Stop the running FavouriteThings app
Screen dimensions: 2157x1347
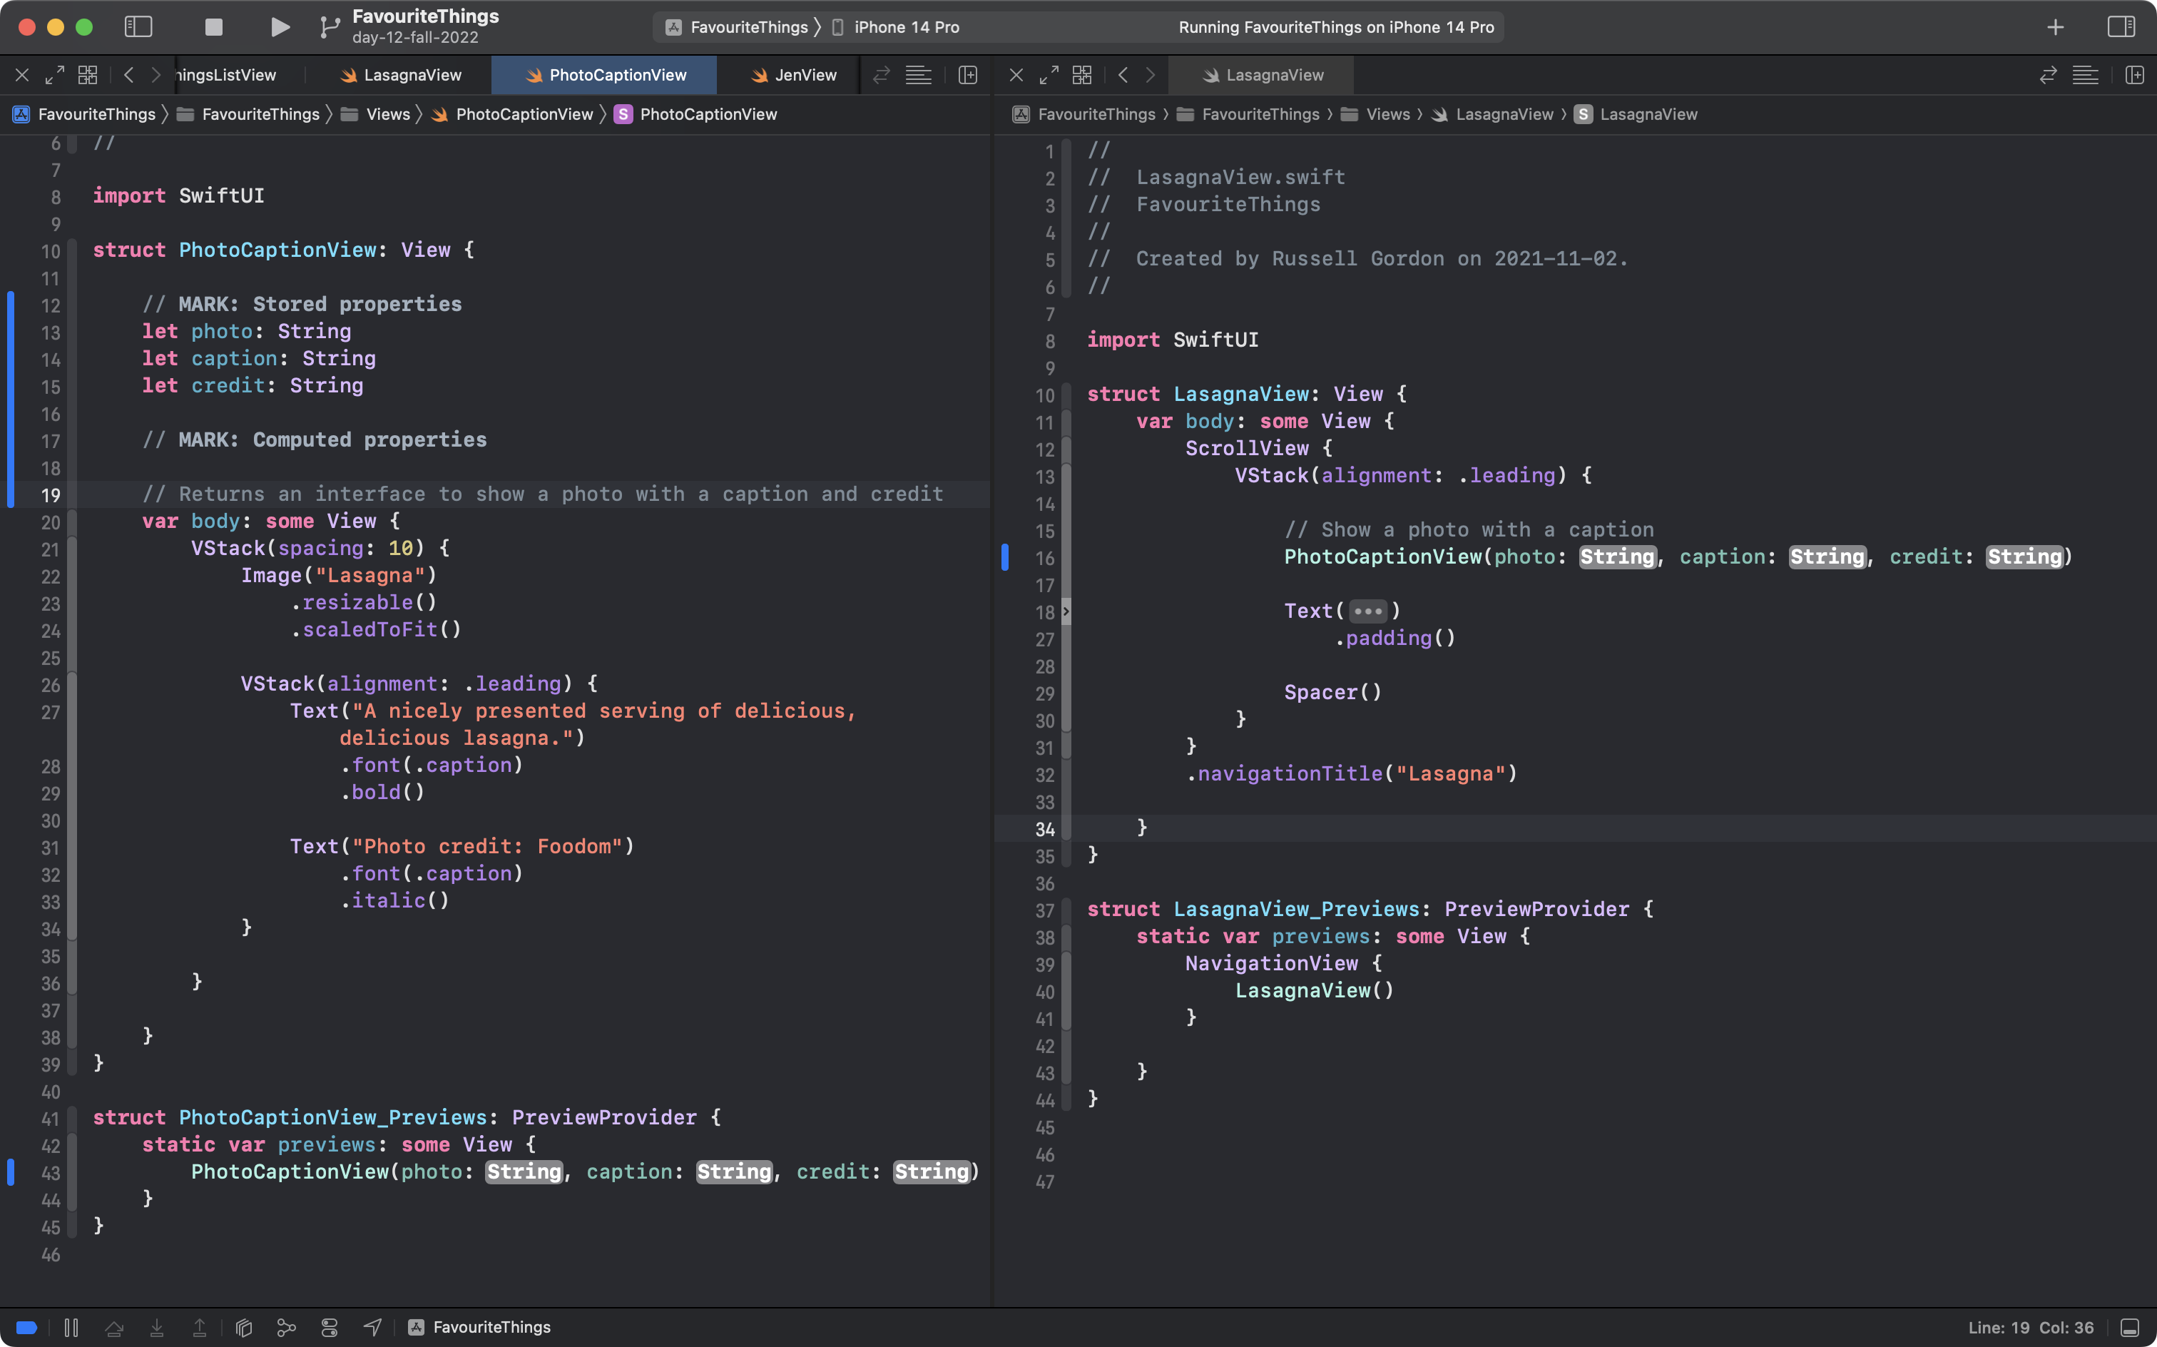pos(213,26)
